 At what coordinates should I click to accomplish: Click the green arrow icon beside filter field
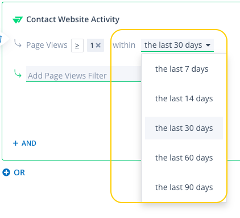[x=18, y=73]
